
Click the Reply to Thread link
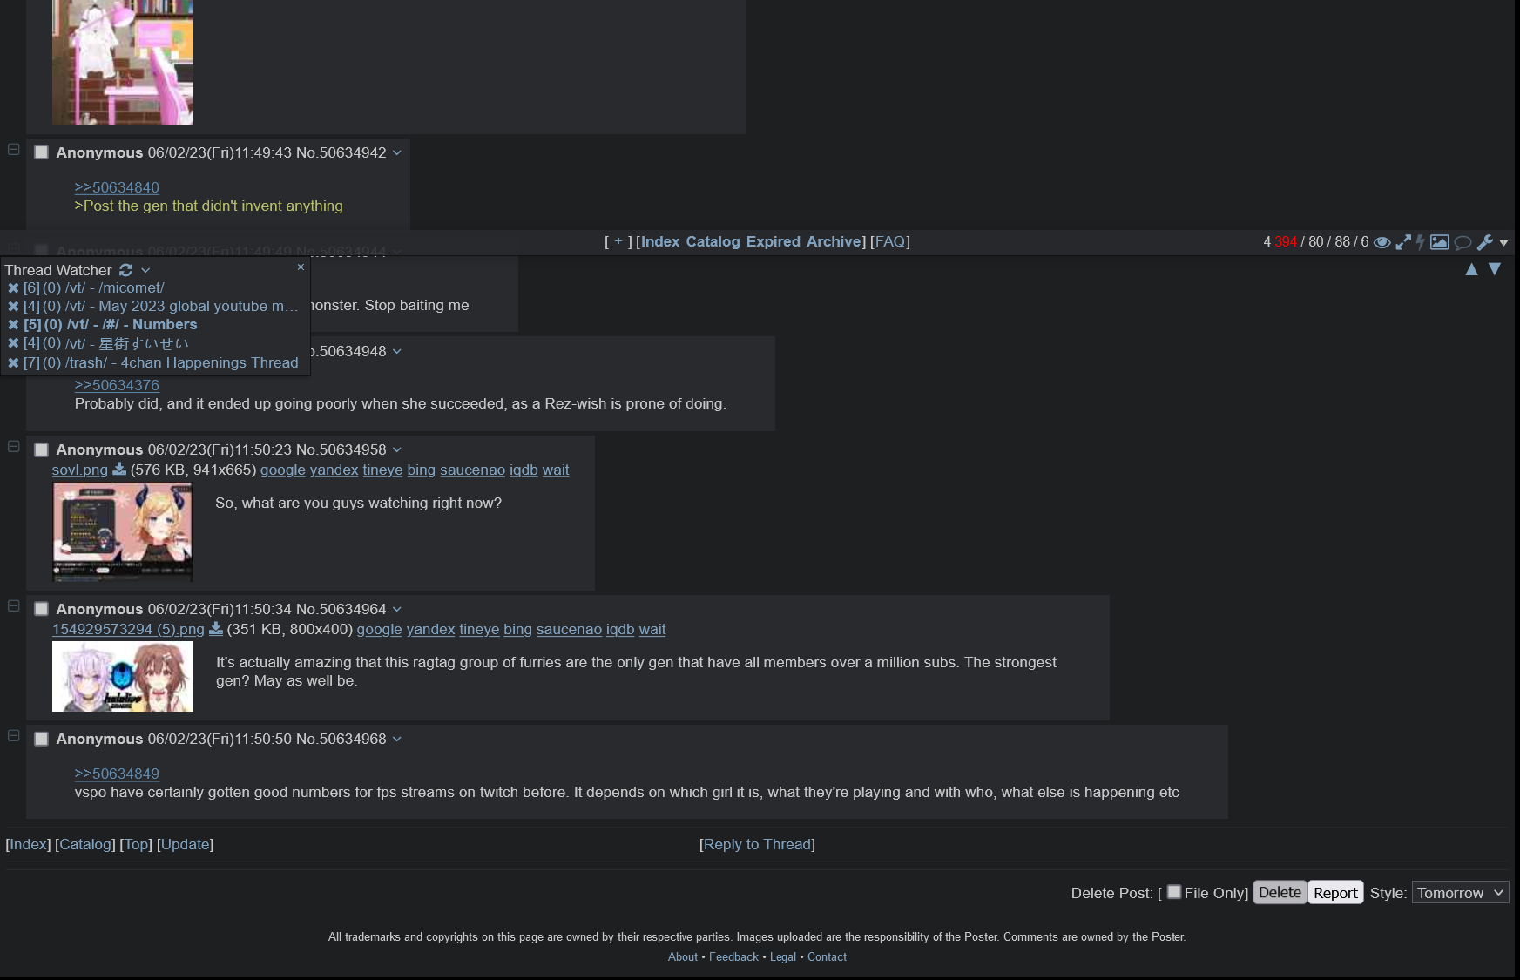point(757,844)
